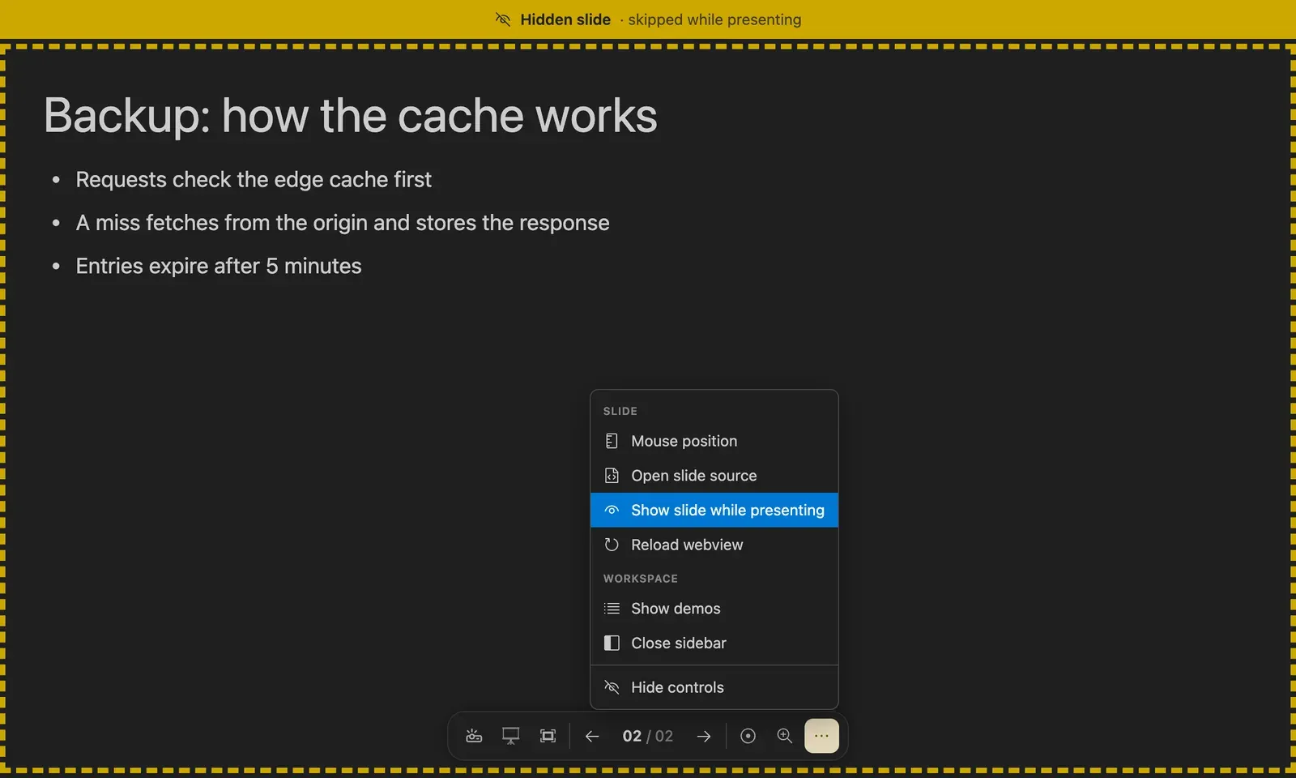Viewport: 1296px width, 778px height.
Task: Choose Reload webview
Action: click(x=714, y=545)
